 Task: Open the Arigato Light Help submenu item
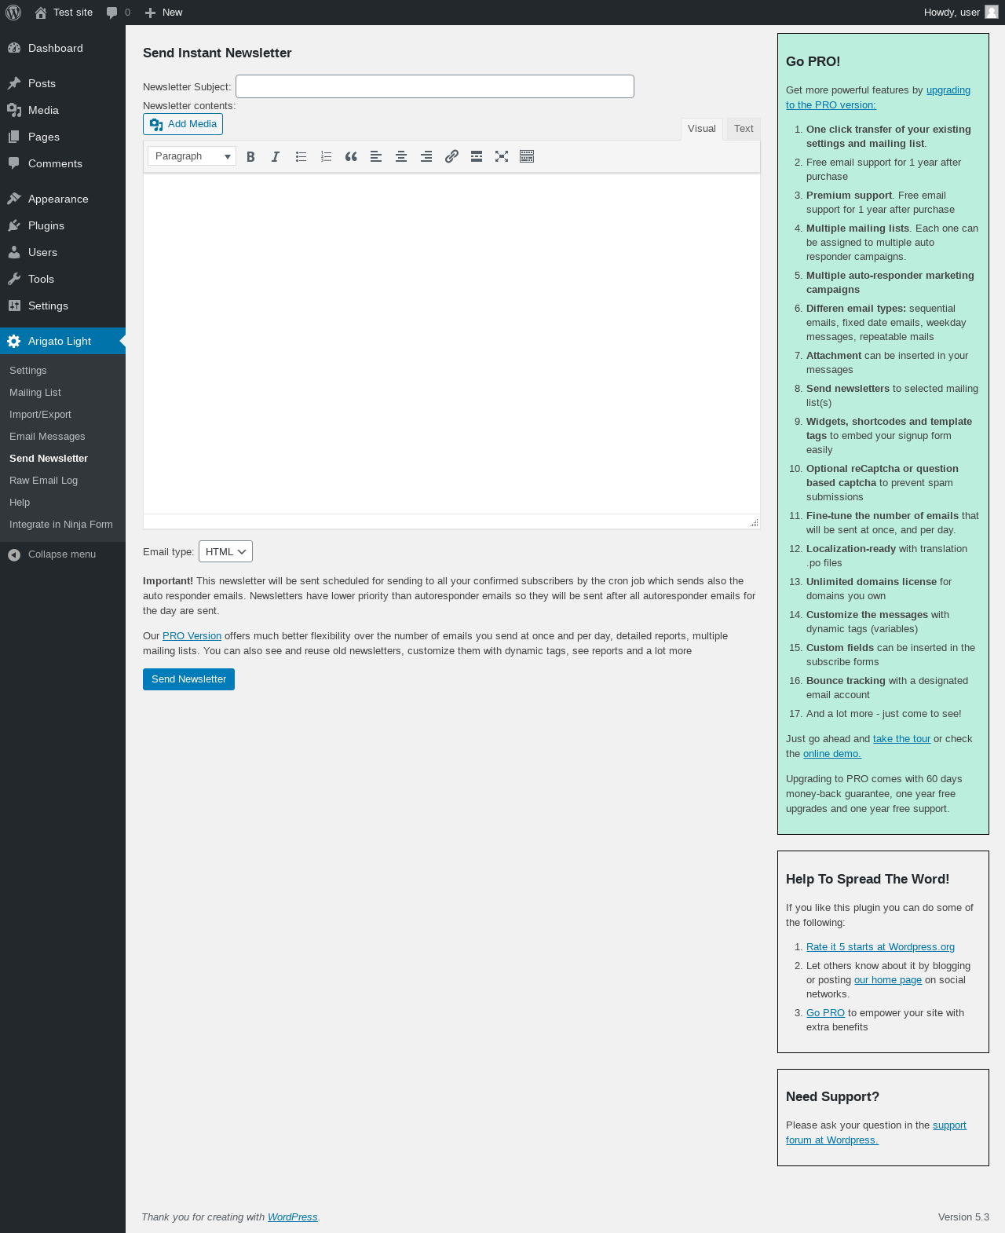point(20,503)
